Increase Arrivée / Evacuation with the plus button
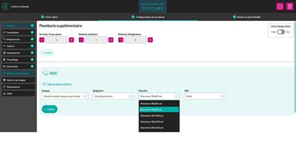 [71, 40]
